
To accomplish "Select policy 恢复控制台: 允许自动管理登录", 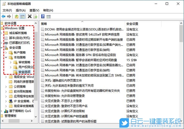I will tap(65, 96).
